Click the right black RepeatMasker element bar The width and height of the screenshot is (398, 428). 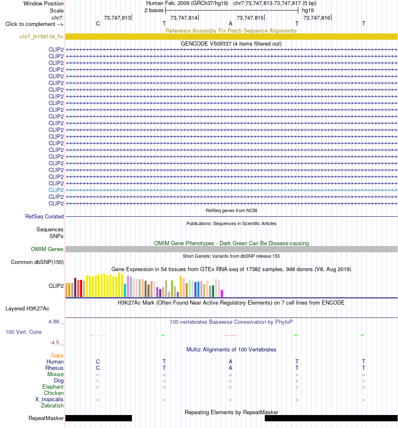(331, 418)
